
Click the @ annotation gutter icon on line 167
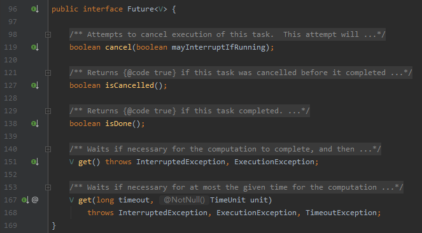click(x=35, y=200)
